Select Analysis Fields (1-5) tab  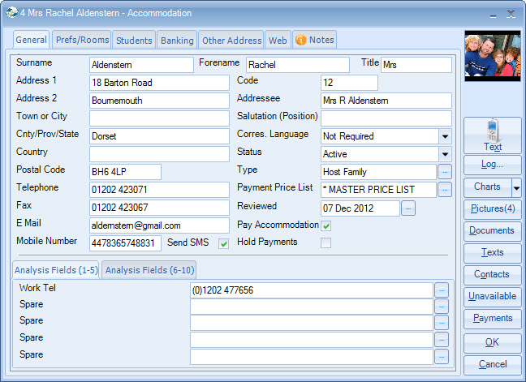coord(56,270)
